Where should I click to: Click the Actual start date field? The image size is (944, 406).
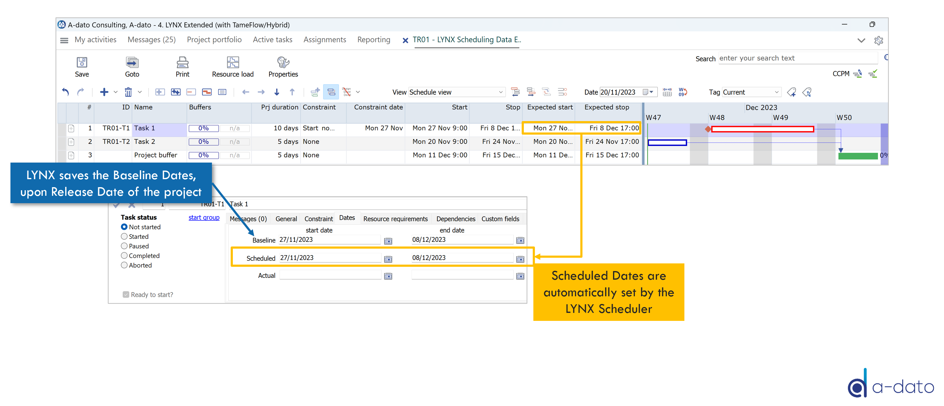pyautogui.click(x=330, y=275)
